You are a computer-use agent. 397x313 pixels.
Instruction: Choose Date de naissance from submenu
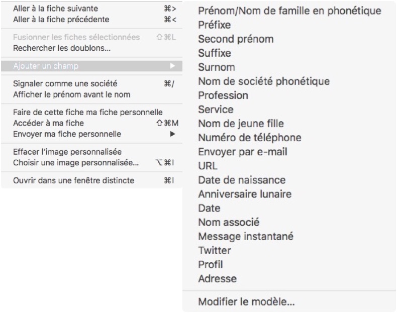tap(242, 179)
